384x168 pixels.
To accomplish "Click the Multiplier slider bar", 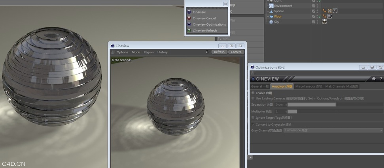I will [335, 112].
